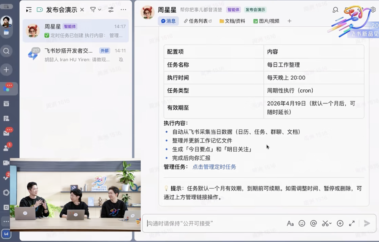Click the Aa text formatting icon
This screenshot has height=242, width=379.
290,223
